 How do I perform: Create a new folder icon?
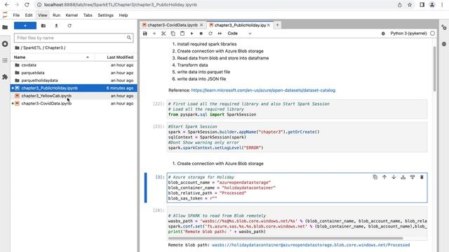[43, 26]
